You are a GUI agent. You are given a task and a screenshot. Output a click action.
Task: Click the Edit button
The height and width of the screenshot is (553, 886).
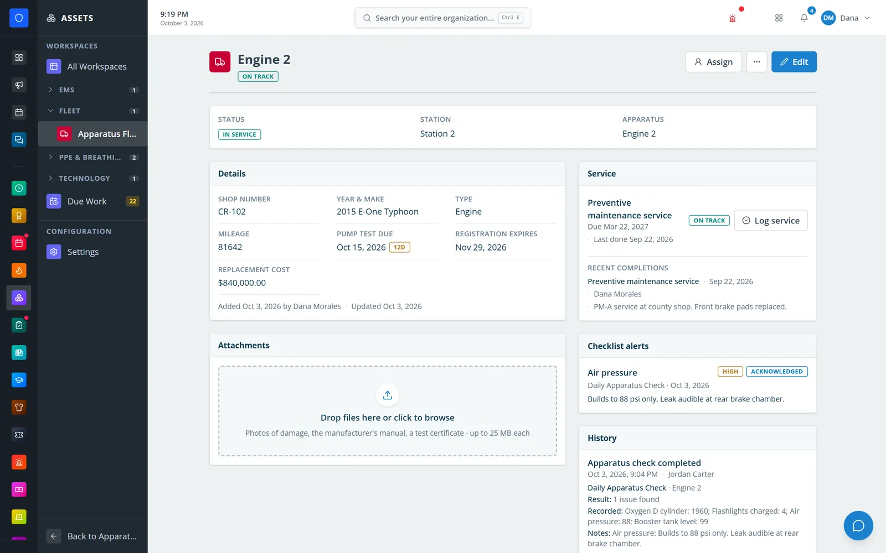[794, 62]
